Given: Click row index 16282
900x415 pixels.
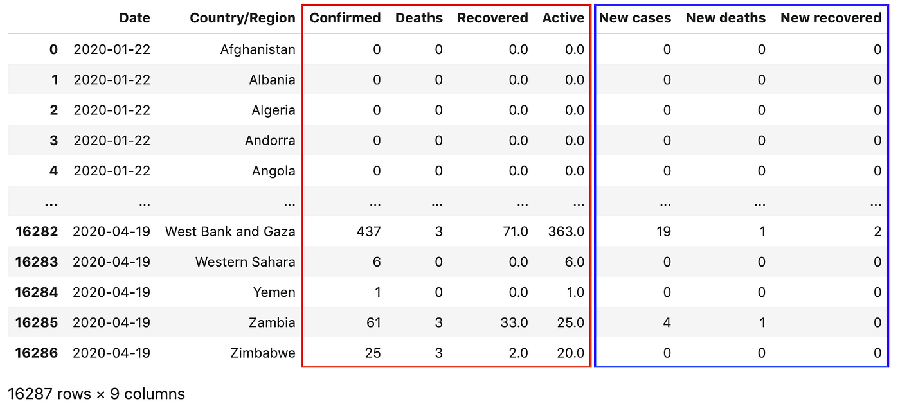Looking at the screenshot, I should pos(37,231).
